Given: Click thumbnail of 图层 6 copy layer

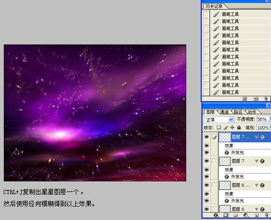Looking at the screenshot, I should (x=225, y=185).
